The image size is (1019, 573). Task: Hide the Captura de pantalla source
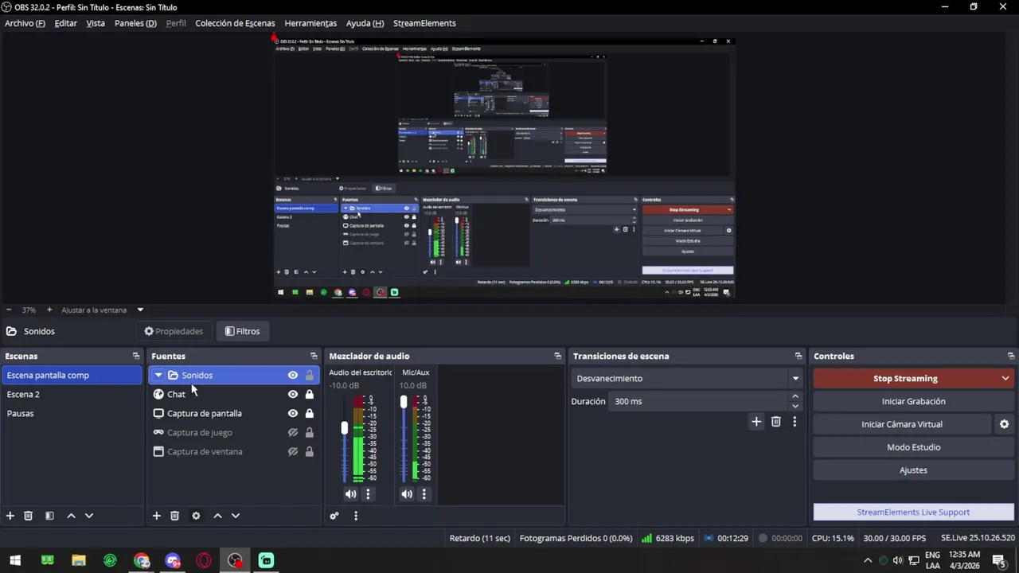click(293, 413)
